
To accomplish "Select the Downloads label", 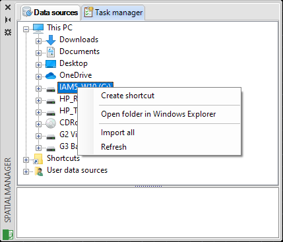I will coord(79,40).
